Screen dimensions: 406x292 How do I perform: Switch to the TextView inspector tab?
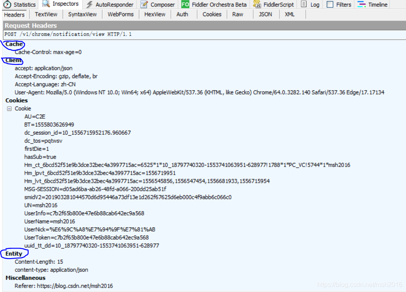46,15
